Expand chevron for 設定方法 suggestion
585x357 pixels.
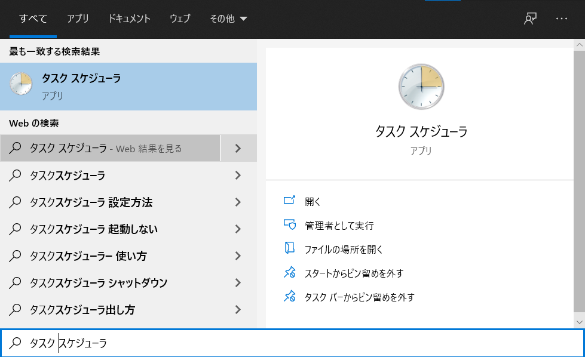[238, 202]
